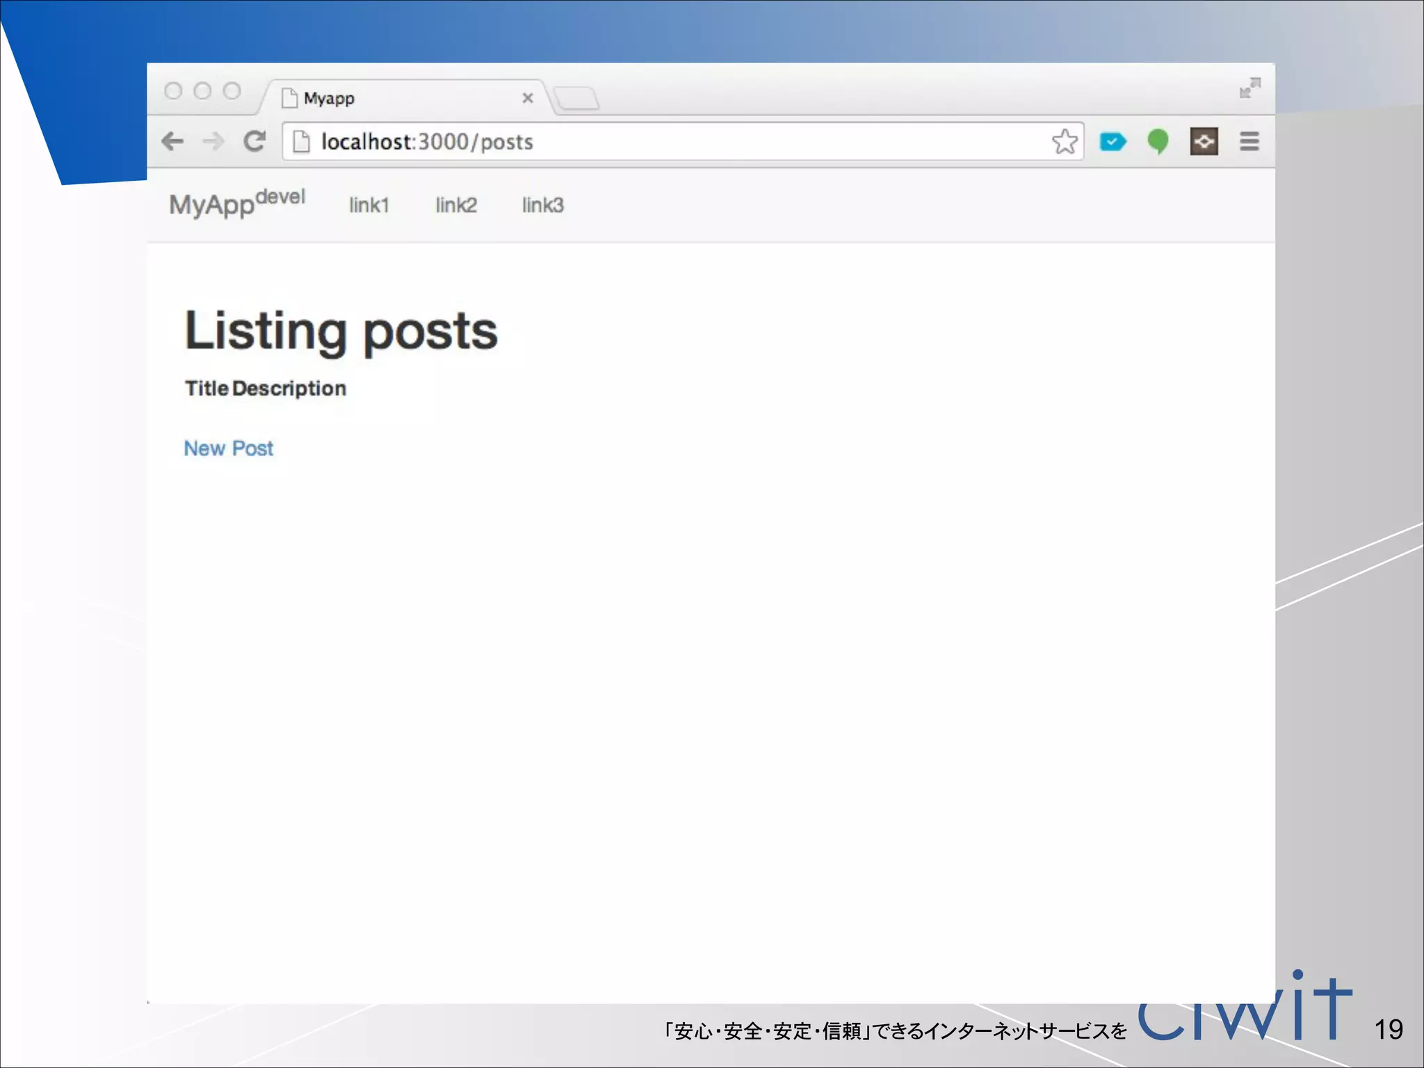Image resolution: width=1424 pixels, height=1068 pixels.
Task: Open link3 in the navbar
Action: point(542,205)
